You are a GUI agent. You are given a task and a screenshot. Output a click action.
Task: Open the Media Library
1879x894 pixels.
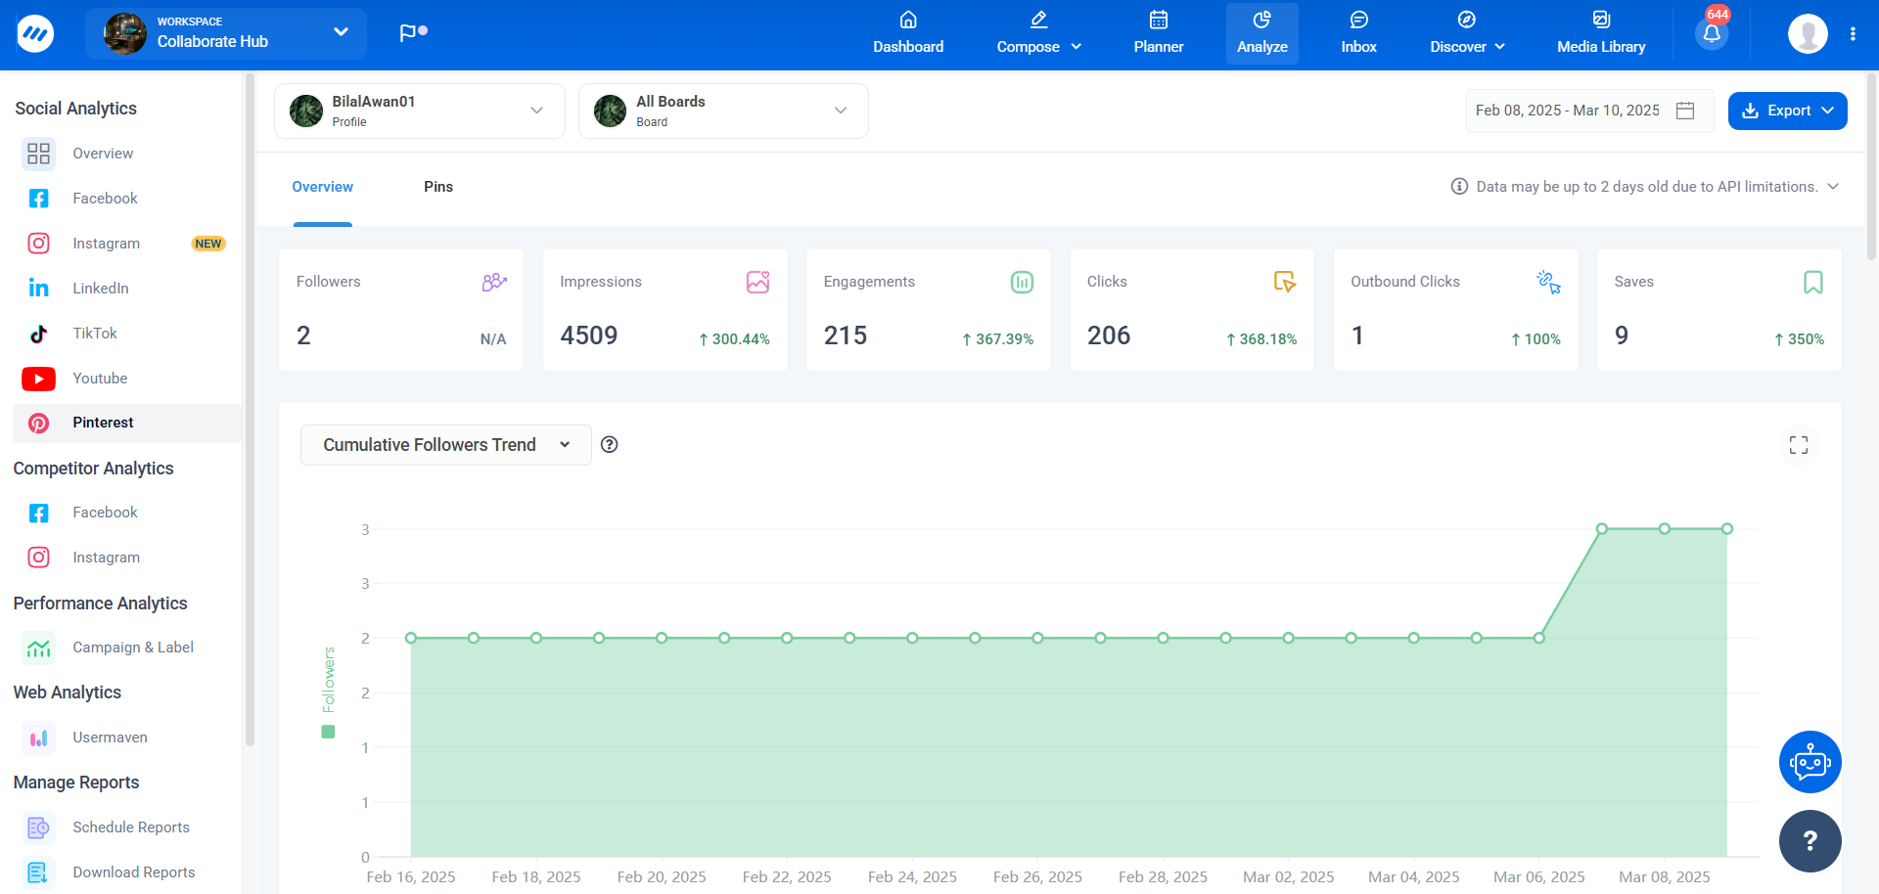[x=1601, y=34]
